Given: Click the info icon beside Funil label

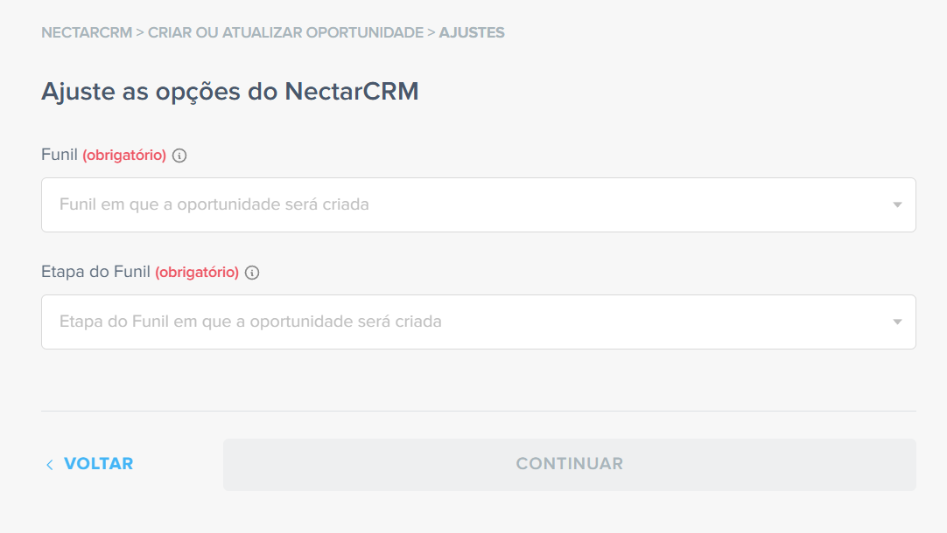Looking at the screenshot, I should pyautogui.click(x=179, y=156).
